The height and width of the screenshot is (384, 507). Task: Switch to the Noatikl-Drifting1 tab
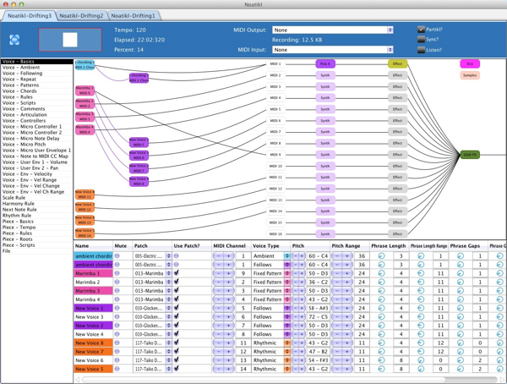click(133, 15)
